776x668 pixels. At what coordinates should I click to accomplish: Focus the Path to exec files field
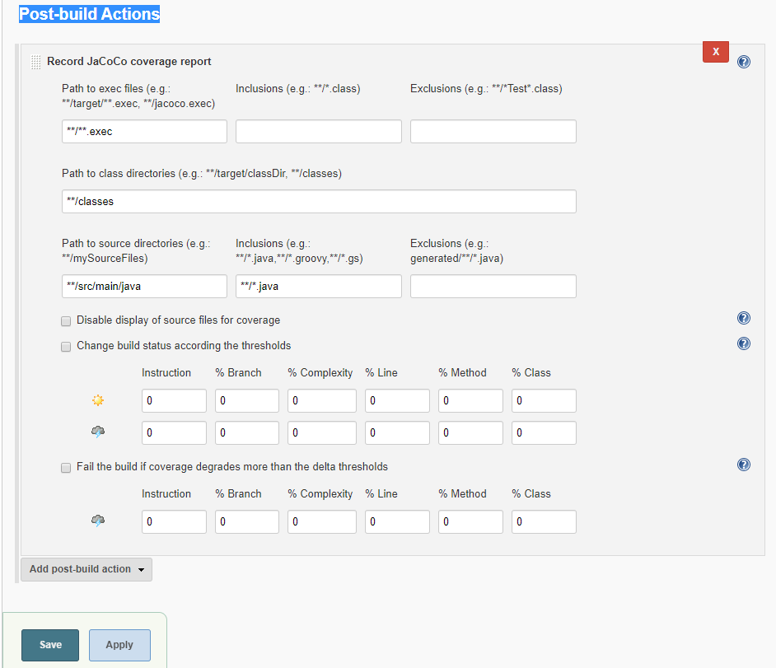[x=144, y=132]
